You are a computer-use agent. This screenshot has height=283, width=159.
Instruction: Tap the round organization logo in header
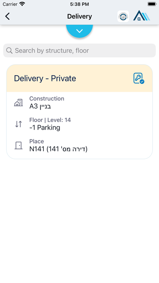click(x=123, y=16)
